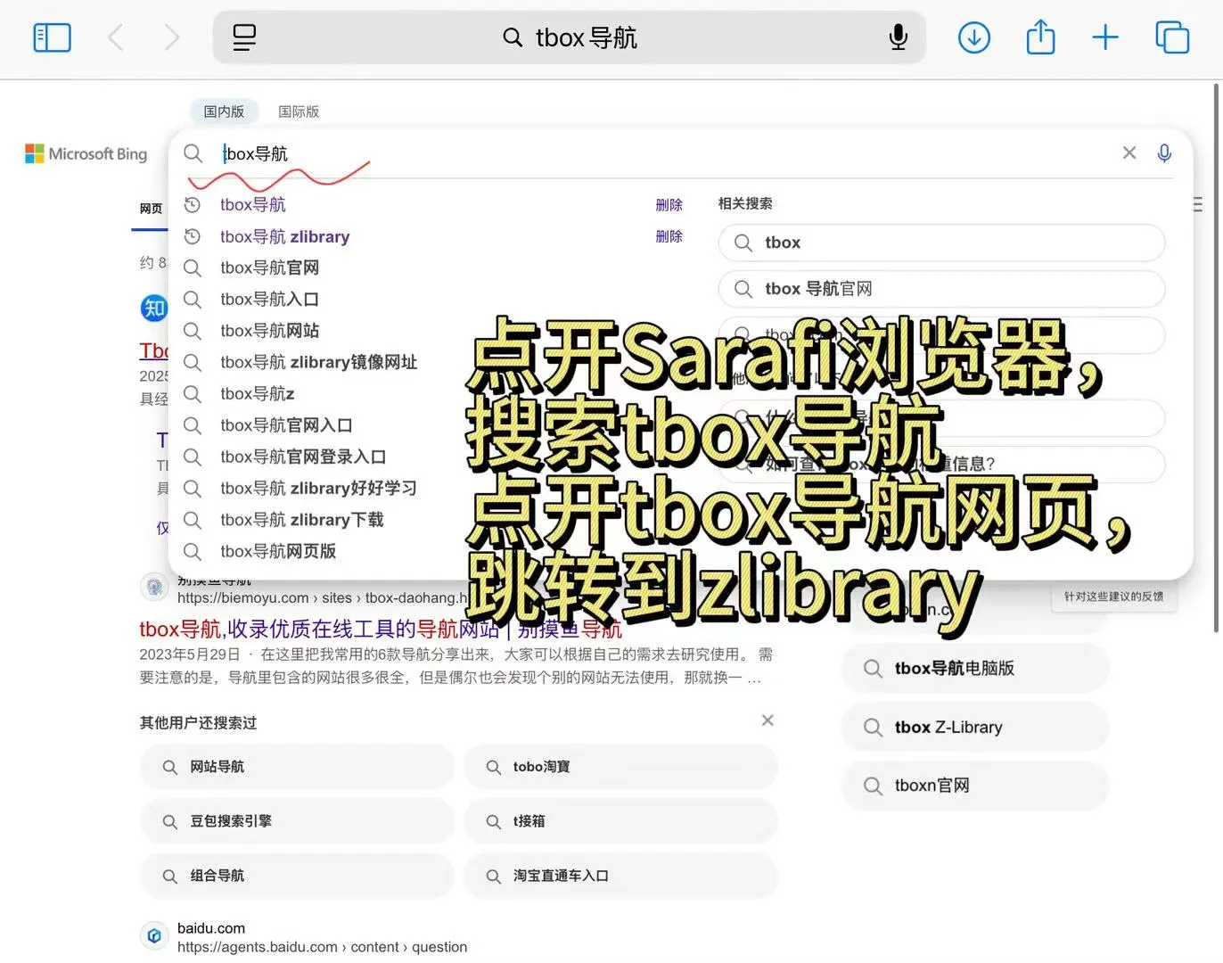Click search icon in tbox Z-Library pill

(x=873, y=728)
